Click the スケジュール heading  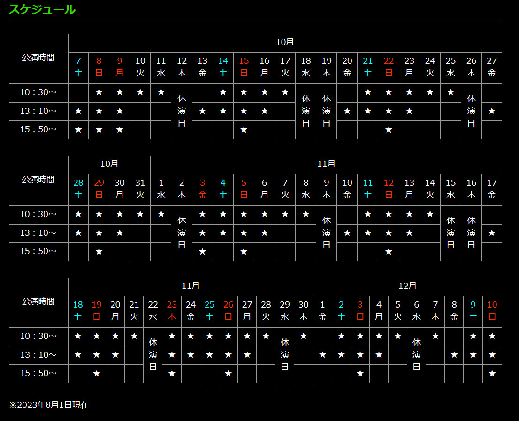pyautogui.click(x=42, y=9)
